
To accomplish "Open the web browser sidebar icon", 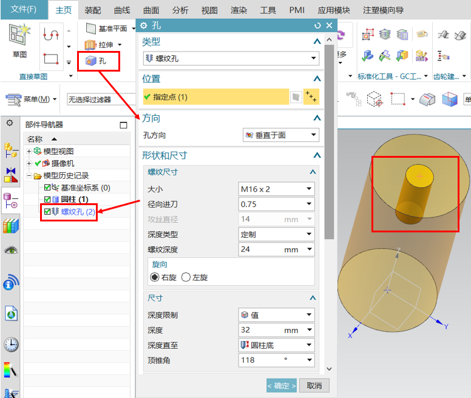I will click(x=11, y=314).
